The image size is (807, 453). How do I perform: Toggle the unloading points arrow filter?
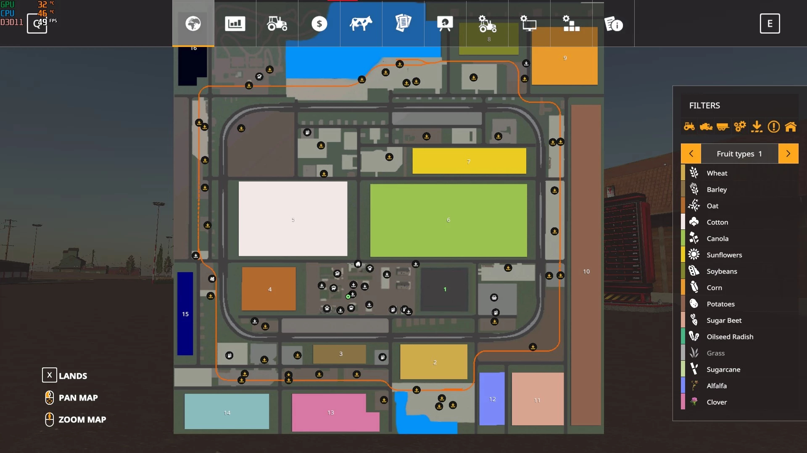click(x=757, y=126)
